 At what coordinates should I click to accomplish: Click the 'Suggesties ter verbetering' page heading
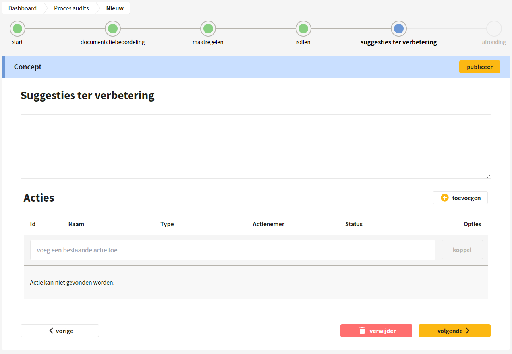87,96
